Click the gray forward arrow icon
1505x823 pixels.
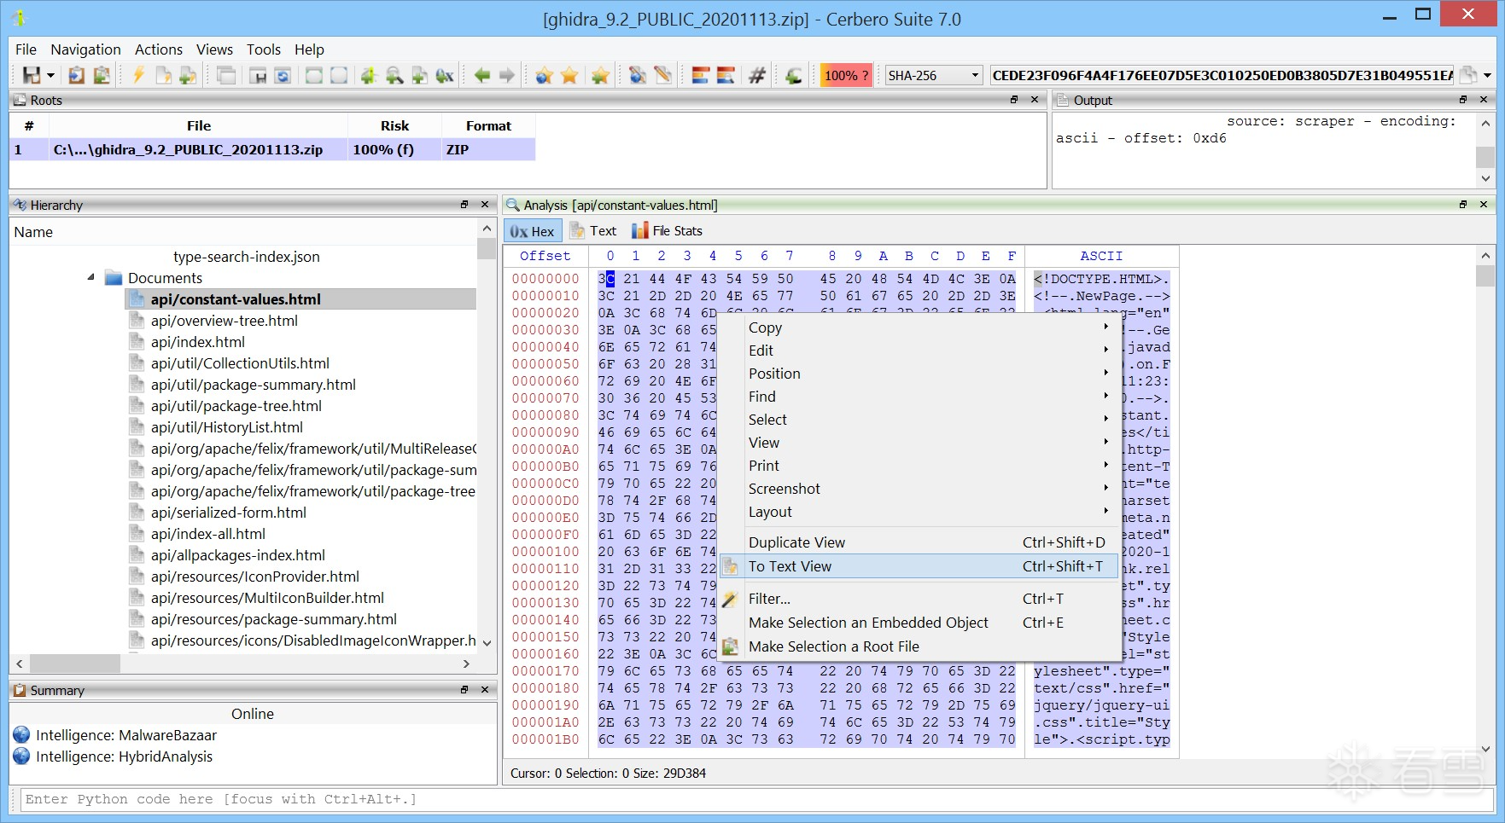point(507,76)
